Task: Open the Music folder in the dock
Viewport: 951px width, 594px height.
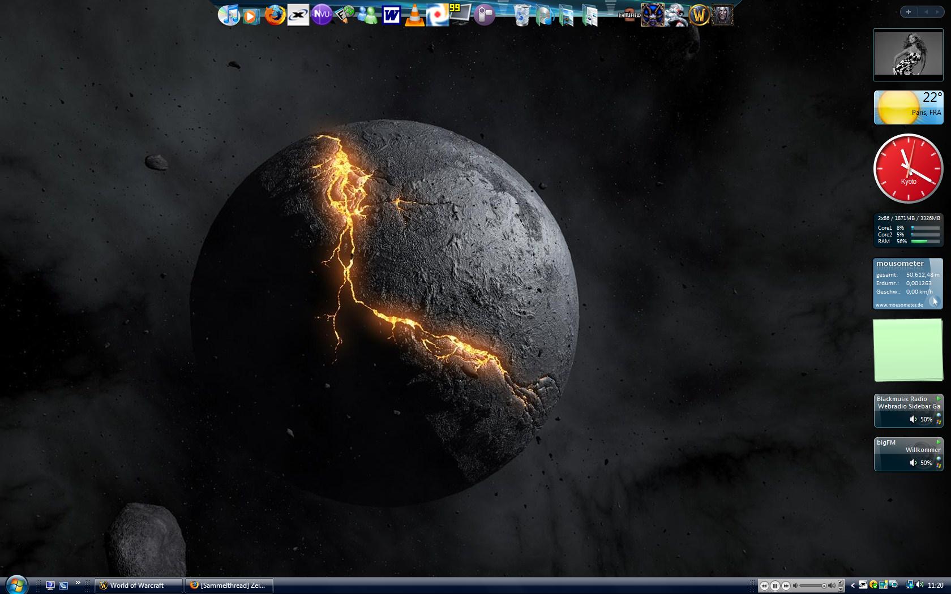Action: tap(545, 15)
